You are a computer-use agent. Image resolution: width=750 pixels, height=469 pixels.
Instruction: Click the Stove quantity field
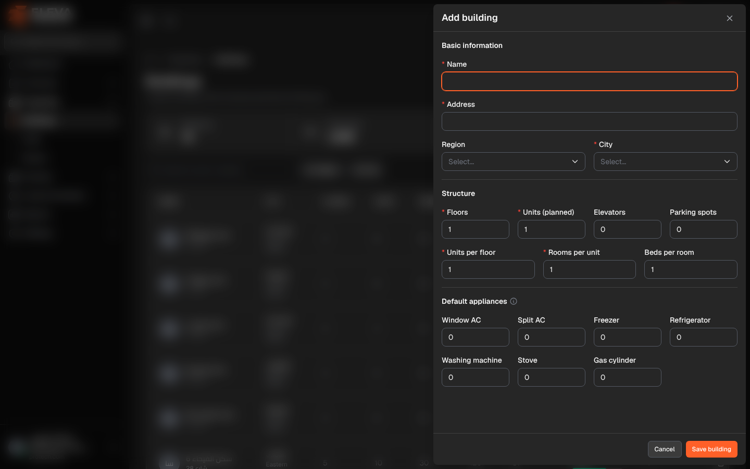click(x=552, y=377)
